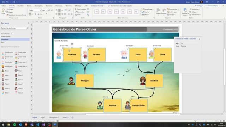This screenshot has width=226, height=127.
Task: Open the Fichier menu
Action: tap(4, 6)
